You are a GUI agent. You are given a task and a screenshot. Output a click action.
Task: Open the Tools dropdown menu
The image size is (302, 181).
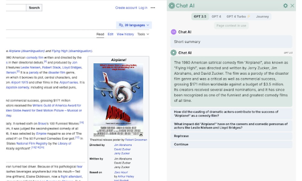143,34
